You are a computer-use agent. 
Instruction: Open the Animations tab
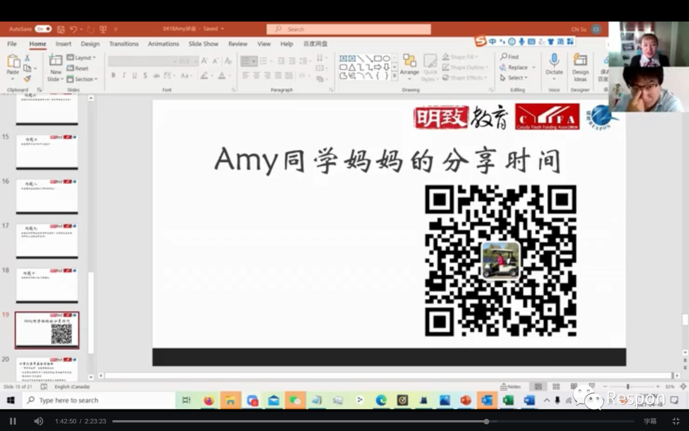tap(163, 43)
